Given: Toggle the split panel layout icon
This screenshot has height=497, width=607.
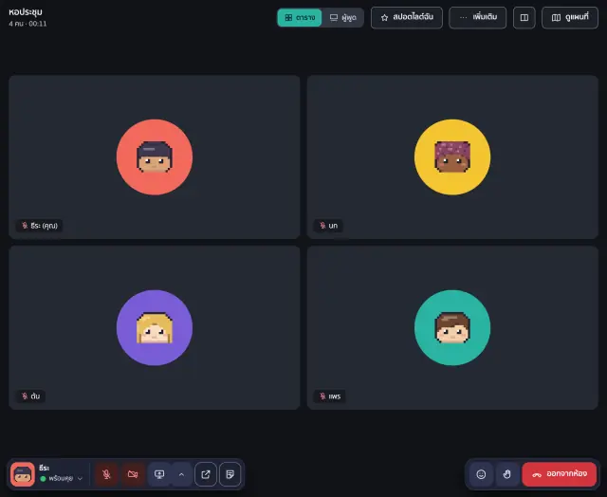Looking at the screenshot, I should click(x=524, y=17).
